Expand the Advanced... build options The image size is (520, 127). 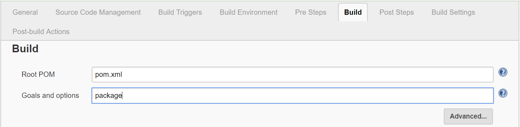coord(468,116)
